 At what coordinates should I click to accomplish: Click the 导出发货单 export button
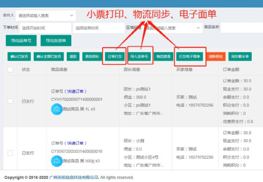(x=56, y=40)
